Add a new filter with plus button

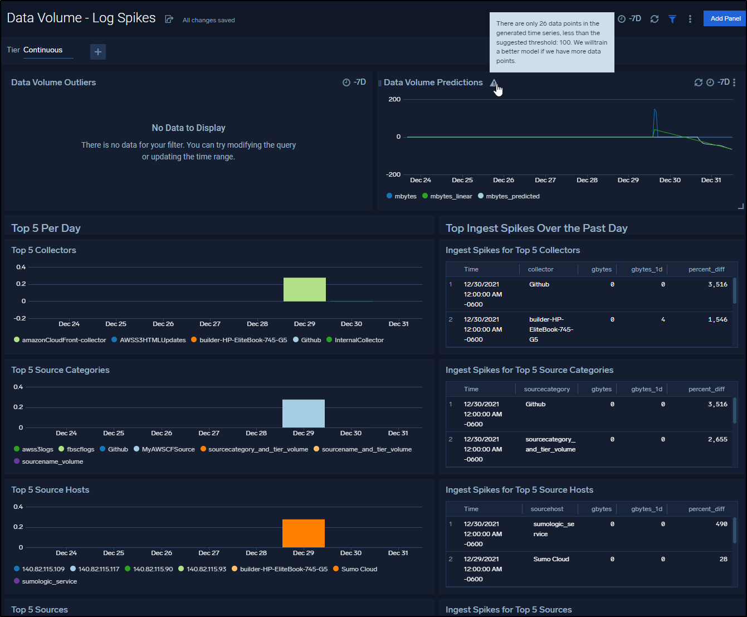pos(98,52)
